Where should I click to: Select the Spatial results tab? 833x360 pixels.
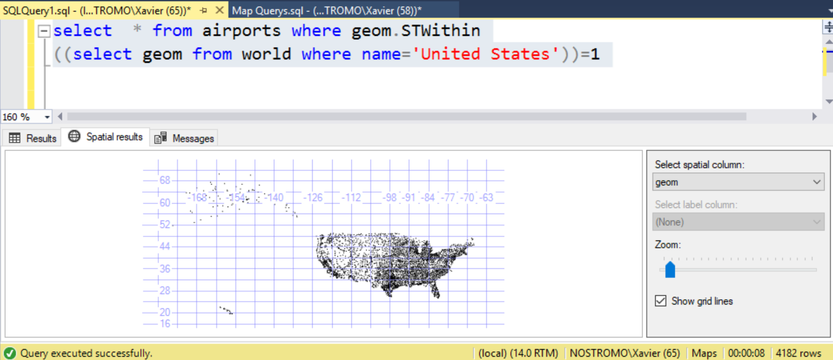pyautogui.click(x=106, y=137)
